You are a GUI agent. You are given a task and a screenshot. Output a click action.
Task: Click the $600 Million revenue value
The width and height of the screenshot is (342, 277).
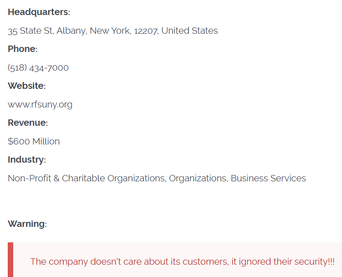click(x=34, y=142)
